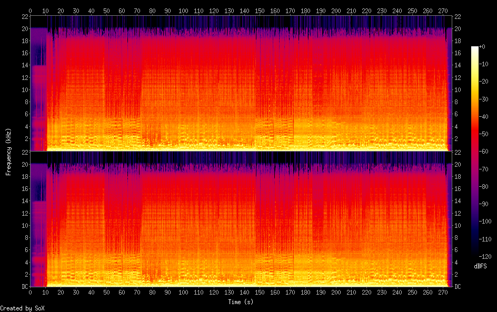Click the right 'DC' frequency label at bottom
This screenshot has height=312, width=497.
click(458, 287)
